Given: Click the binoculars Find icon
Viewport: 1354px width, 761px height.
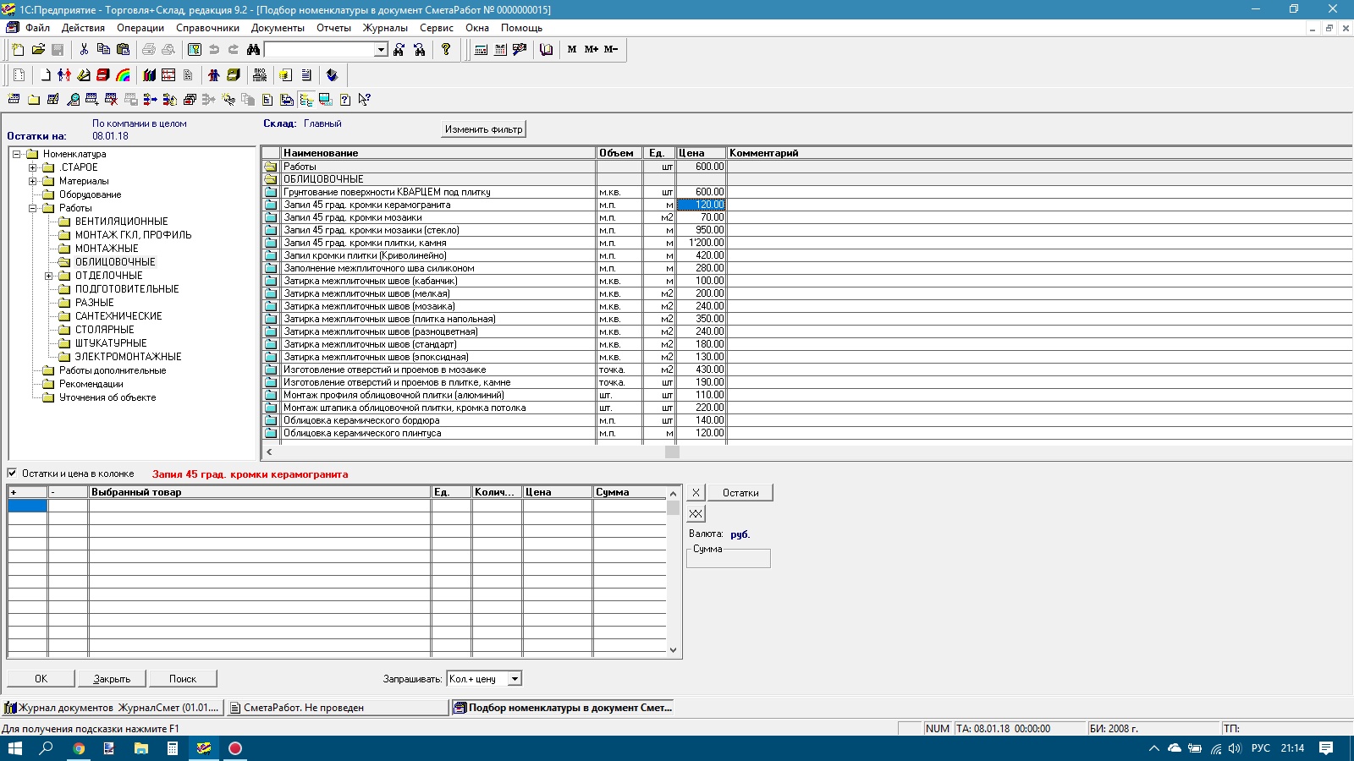Looking at the screenshot, I should [253, 50].
